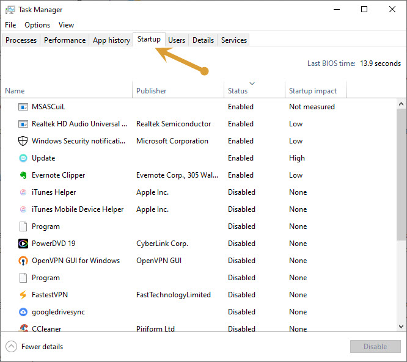Open the View menu

(x=66, y=25)
